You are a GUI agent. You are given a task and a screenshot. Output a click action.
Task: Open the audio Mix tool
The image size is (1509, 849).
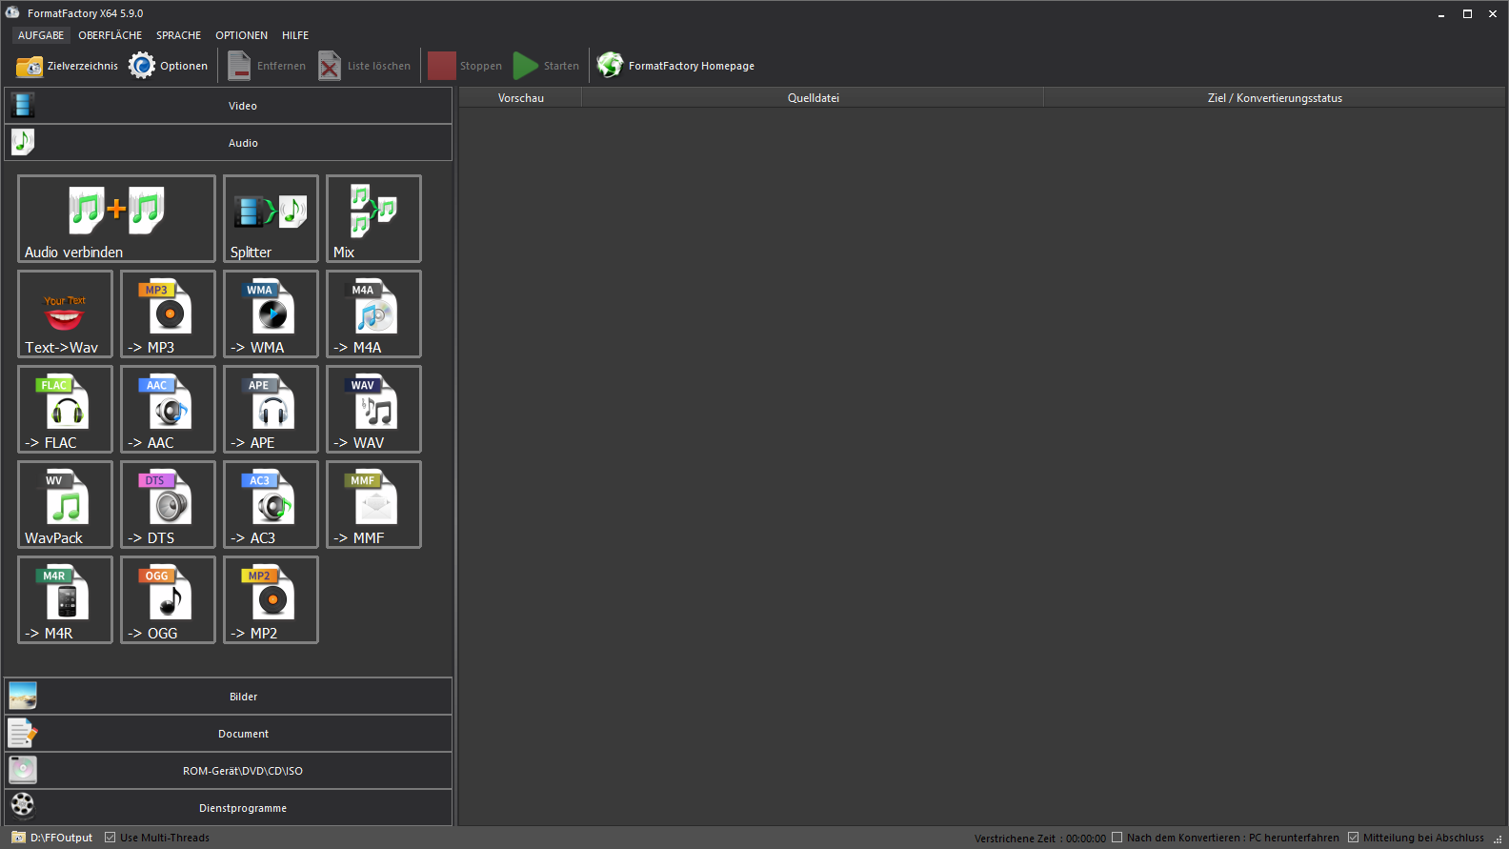point(373,218)
